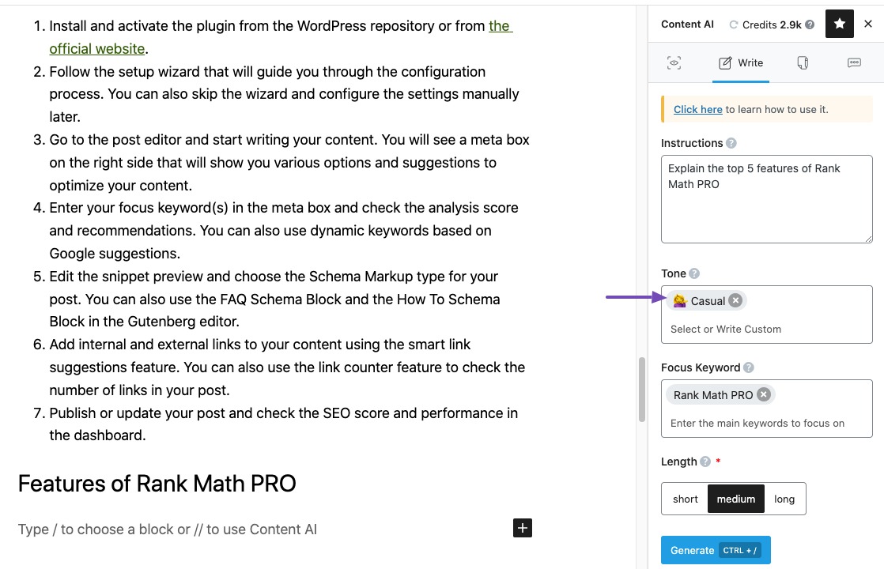Select the medium length option
This screenshot has width=884, height=569.
tap(735, 499)
